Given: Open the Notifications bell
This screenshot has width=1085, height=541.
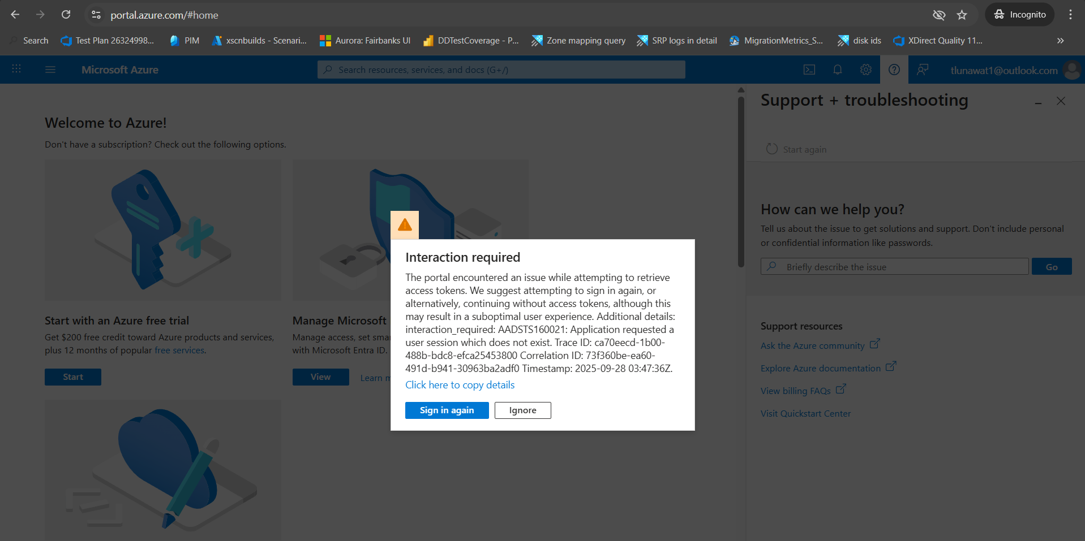Looking at the screenshot, I should [x=838, y=70].
